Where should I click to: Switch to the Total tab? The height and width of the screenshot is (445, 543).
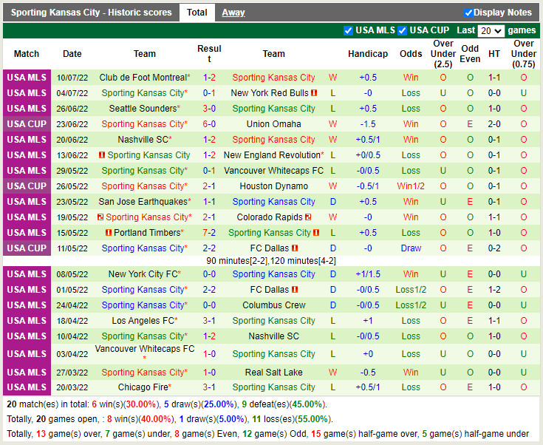197,13
